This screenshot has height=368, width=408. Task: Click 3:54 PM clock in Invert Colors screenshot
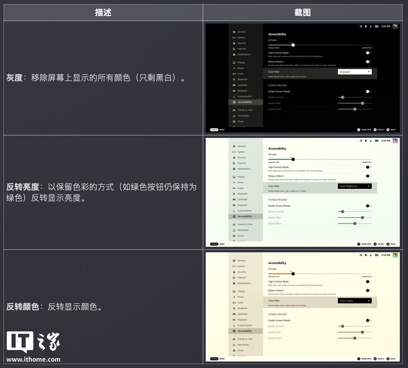tap(386, 255)
